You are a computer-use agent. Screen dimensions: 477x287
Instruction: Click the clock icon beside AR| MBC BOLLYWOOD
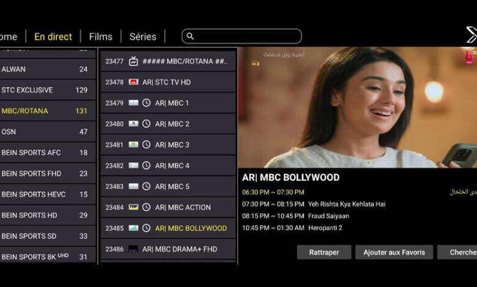pyautogui.click(x=146, y=228)
